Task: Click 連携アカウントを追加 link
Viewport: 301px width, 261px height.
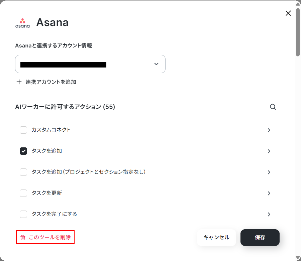Action: coord(51,82)
